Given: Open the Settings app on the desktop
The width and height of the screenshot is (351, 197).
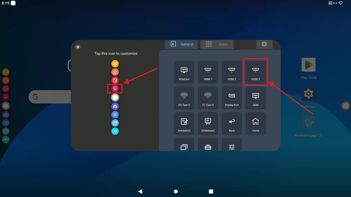Looking at the screenshot, I should click(308, 98).
